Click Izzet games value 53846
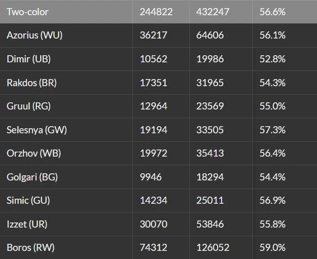This screenshot has height=259, width=317. 210,224
